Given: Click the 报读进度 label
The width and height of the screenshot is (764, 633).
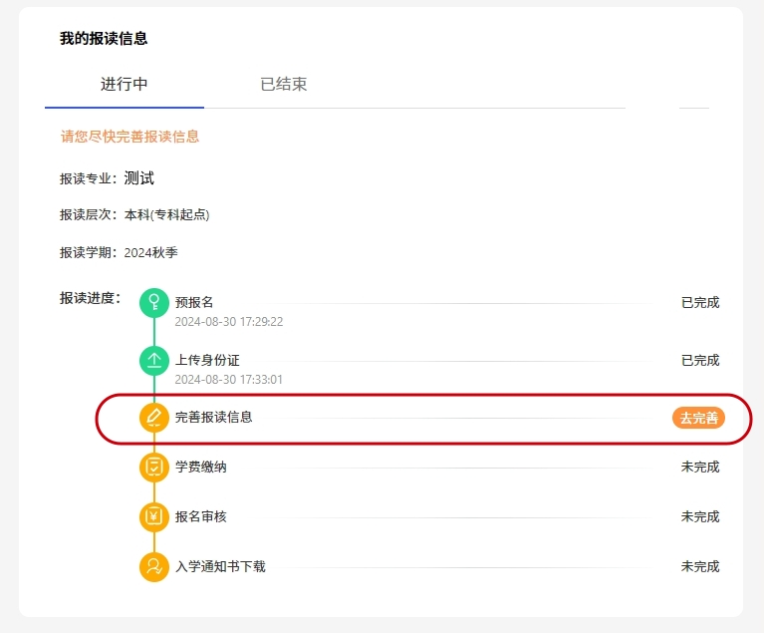Looking at the screenshot, I should click(90, 298).
